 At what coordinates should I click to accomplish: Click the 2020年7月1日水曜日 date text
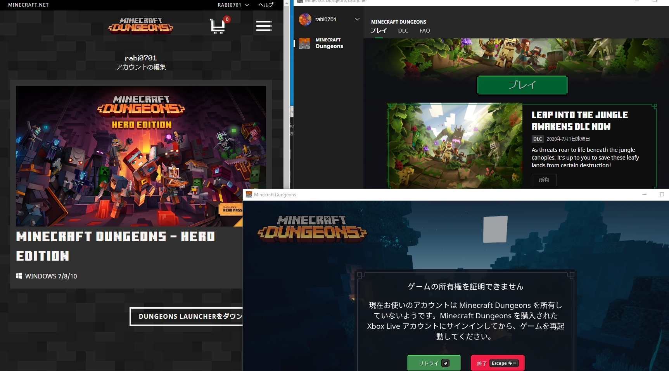pos(568,139)
